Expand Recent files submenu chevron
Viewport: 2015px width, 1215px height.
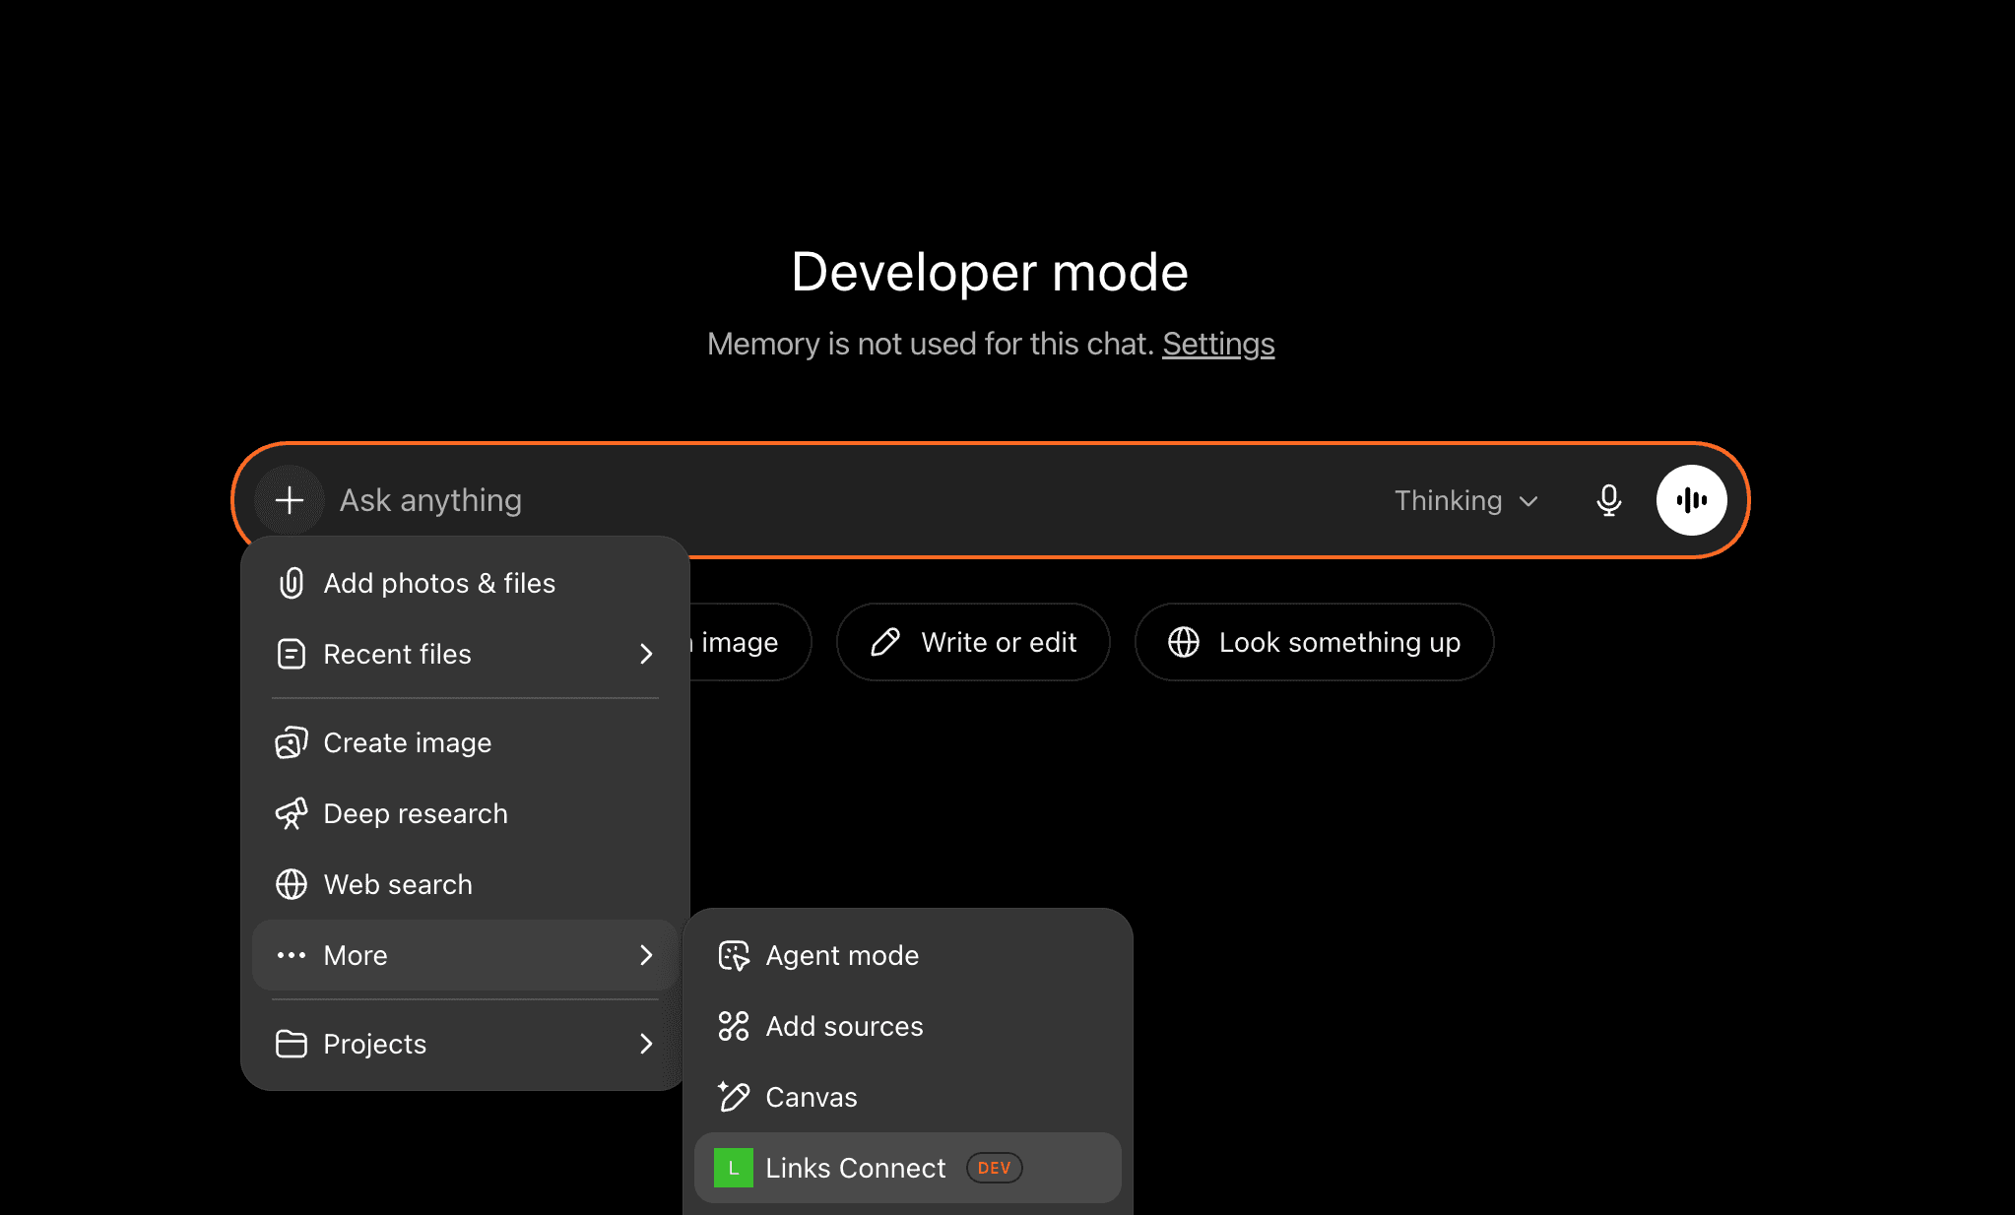tap(646, 654)
